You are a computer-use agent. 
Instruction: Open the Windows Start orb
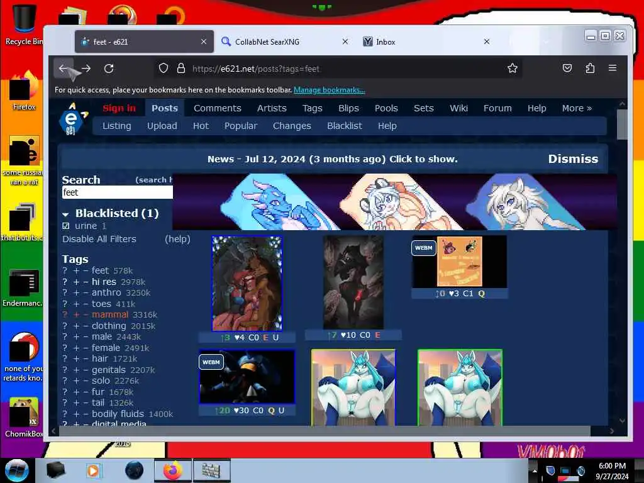pyautogui.click(x=16, y=470)
